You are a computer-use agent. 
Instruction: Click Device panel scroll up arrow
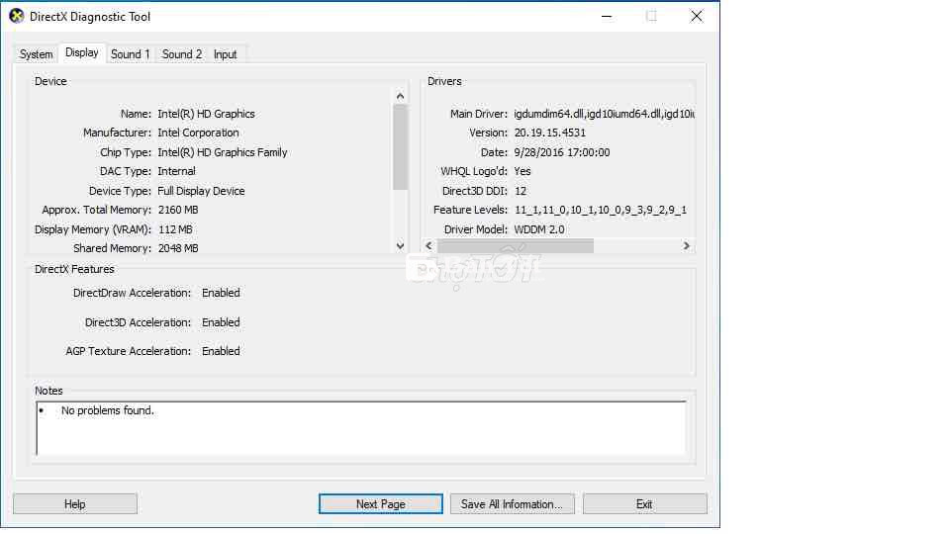coord(400,96)
